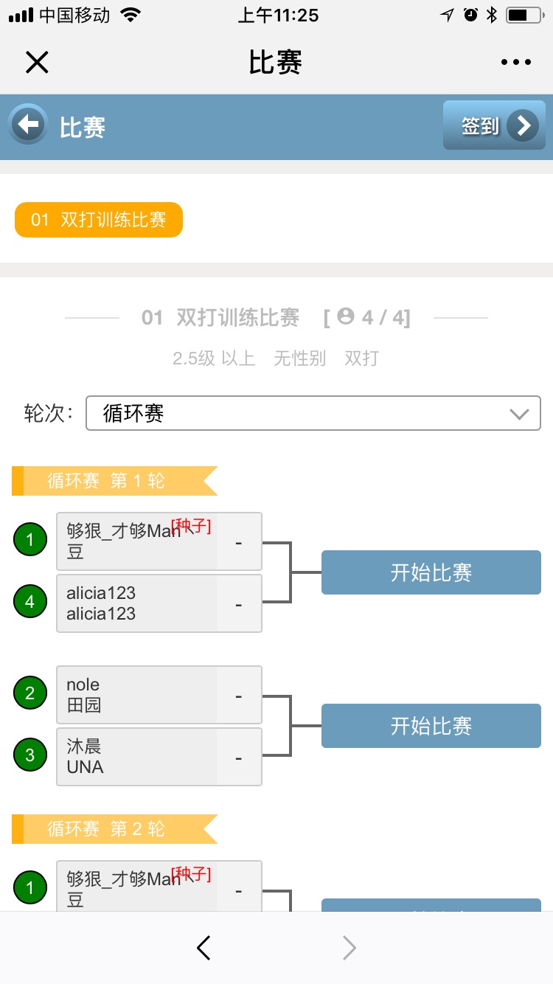This screenshot has width=553, height=984.
Task: Tap the participants count person icon
Action: [x=345, y=316]
